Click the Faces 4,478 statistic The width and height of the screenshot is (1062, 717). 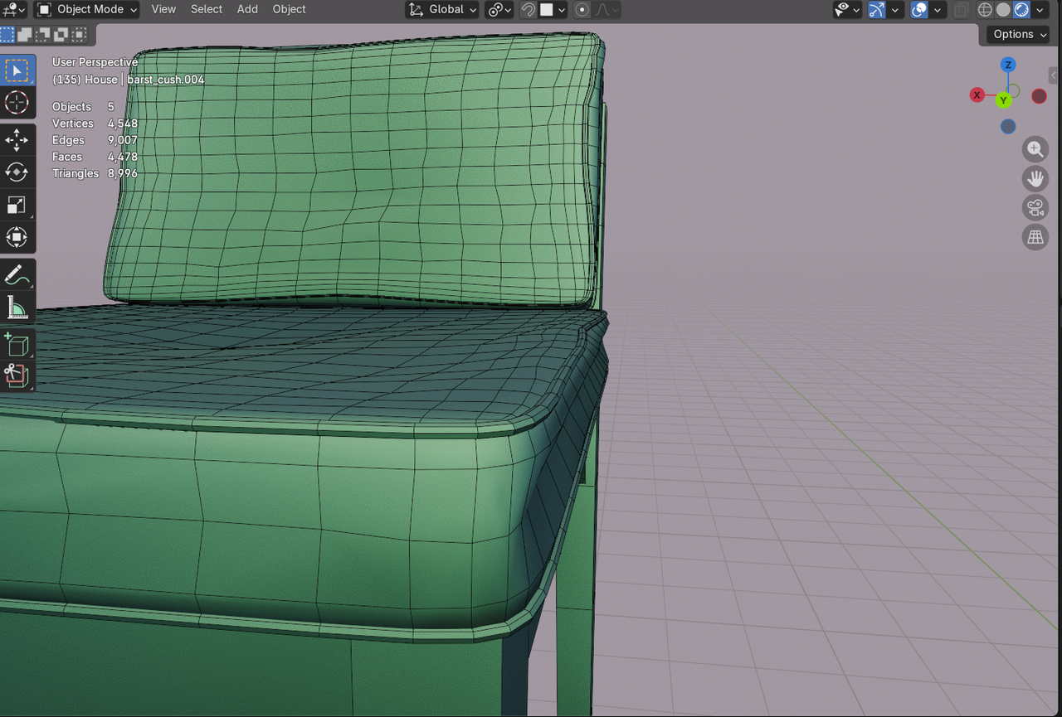pyautogui.click(x=95, y=157)
